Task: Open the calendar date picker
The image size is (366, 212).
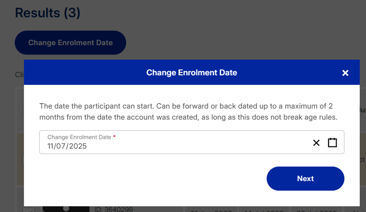Action: click(x=332, y=143)
